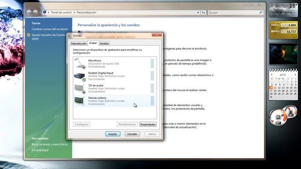
Task: Open the Sonidos tab
Action: tap(104, 44)
